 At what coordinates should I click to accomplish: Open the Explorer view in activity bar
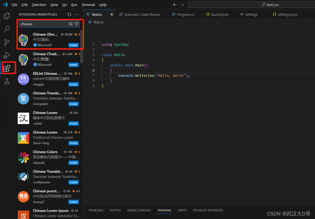click(7, 16)
